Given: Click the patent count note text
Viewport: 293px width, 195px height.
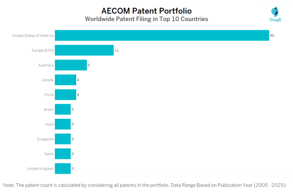Looking at the screenshot, I should tap(145, 185).
